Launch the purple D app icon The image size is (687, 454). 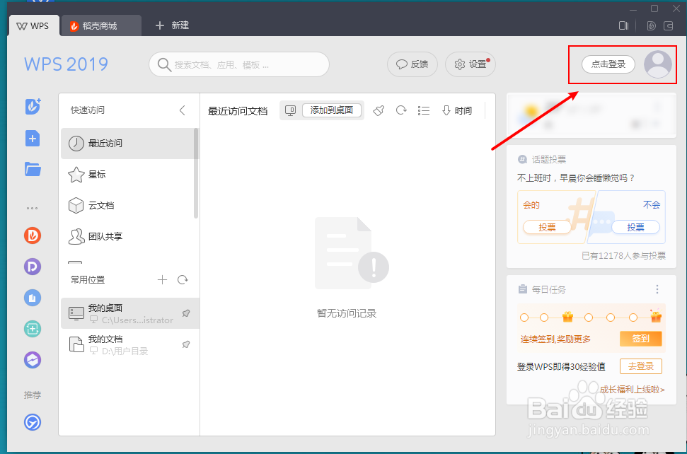point(33,267)
